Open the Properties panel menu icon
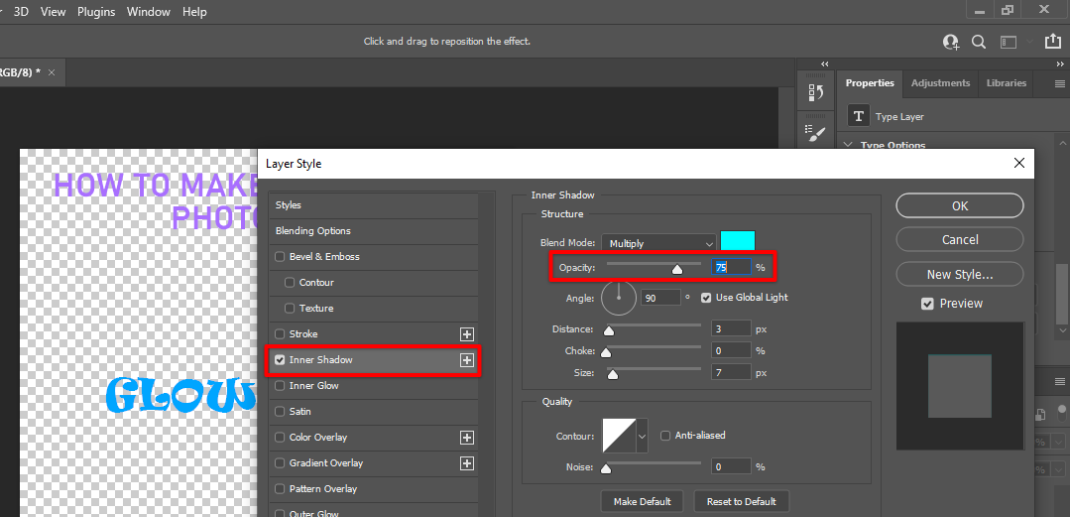1070x517 pixels. click(1059, 84)
